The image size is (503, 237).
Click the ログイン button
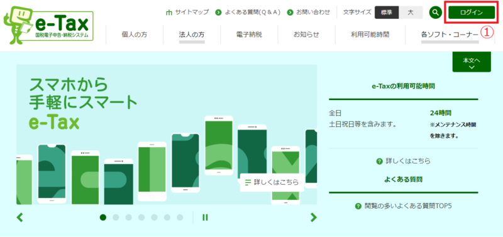(471, 13)
